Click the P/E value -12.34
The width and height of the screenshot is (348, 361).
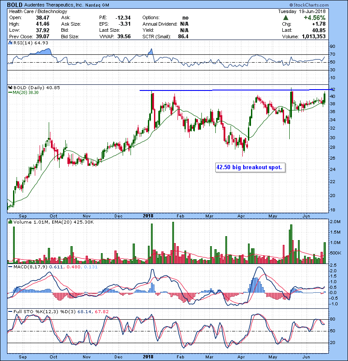pyautogui.click(x=123, y=18)
